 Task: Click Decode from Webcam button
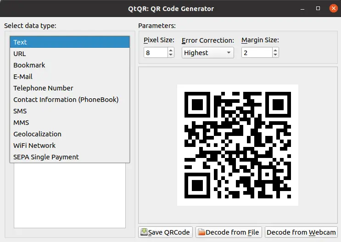pyautogui.click(x=301, y=232)
